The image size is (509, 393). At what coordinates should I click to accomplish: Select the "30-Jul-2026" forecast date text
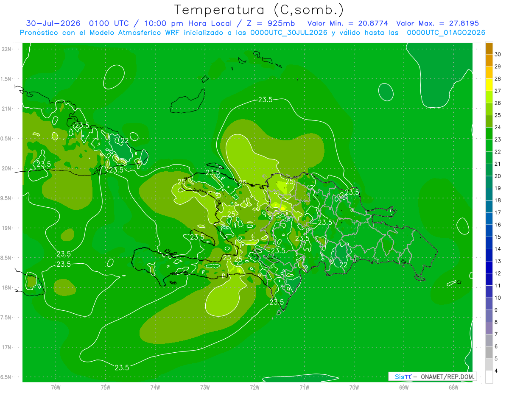click(53, 23)
